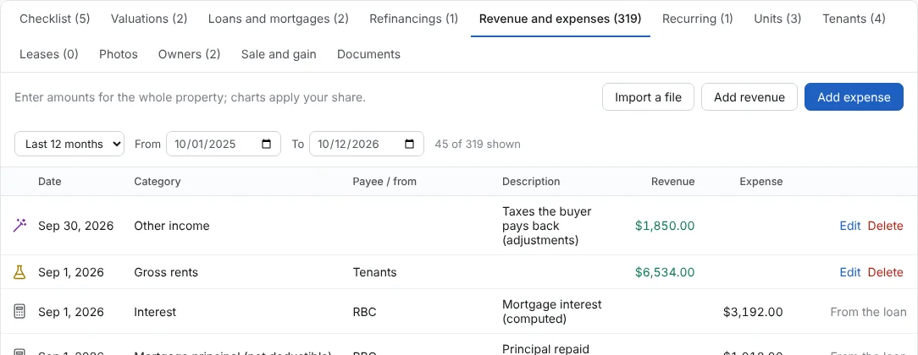The image size is (918, 355).
Task: Edit the Other income entry
Action: pos(850,226)
